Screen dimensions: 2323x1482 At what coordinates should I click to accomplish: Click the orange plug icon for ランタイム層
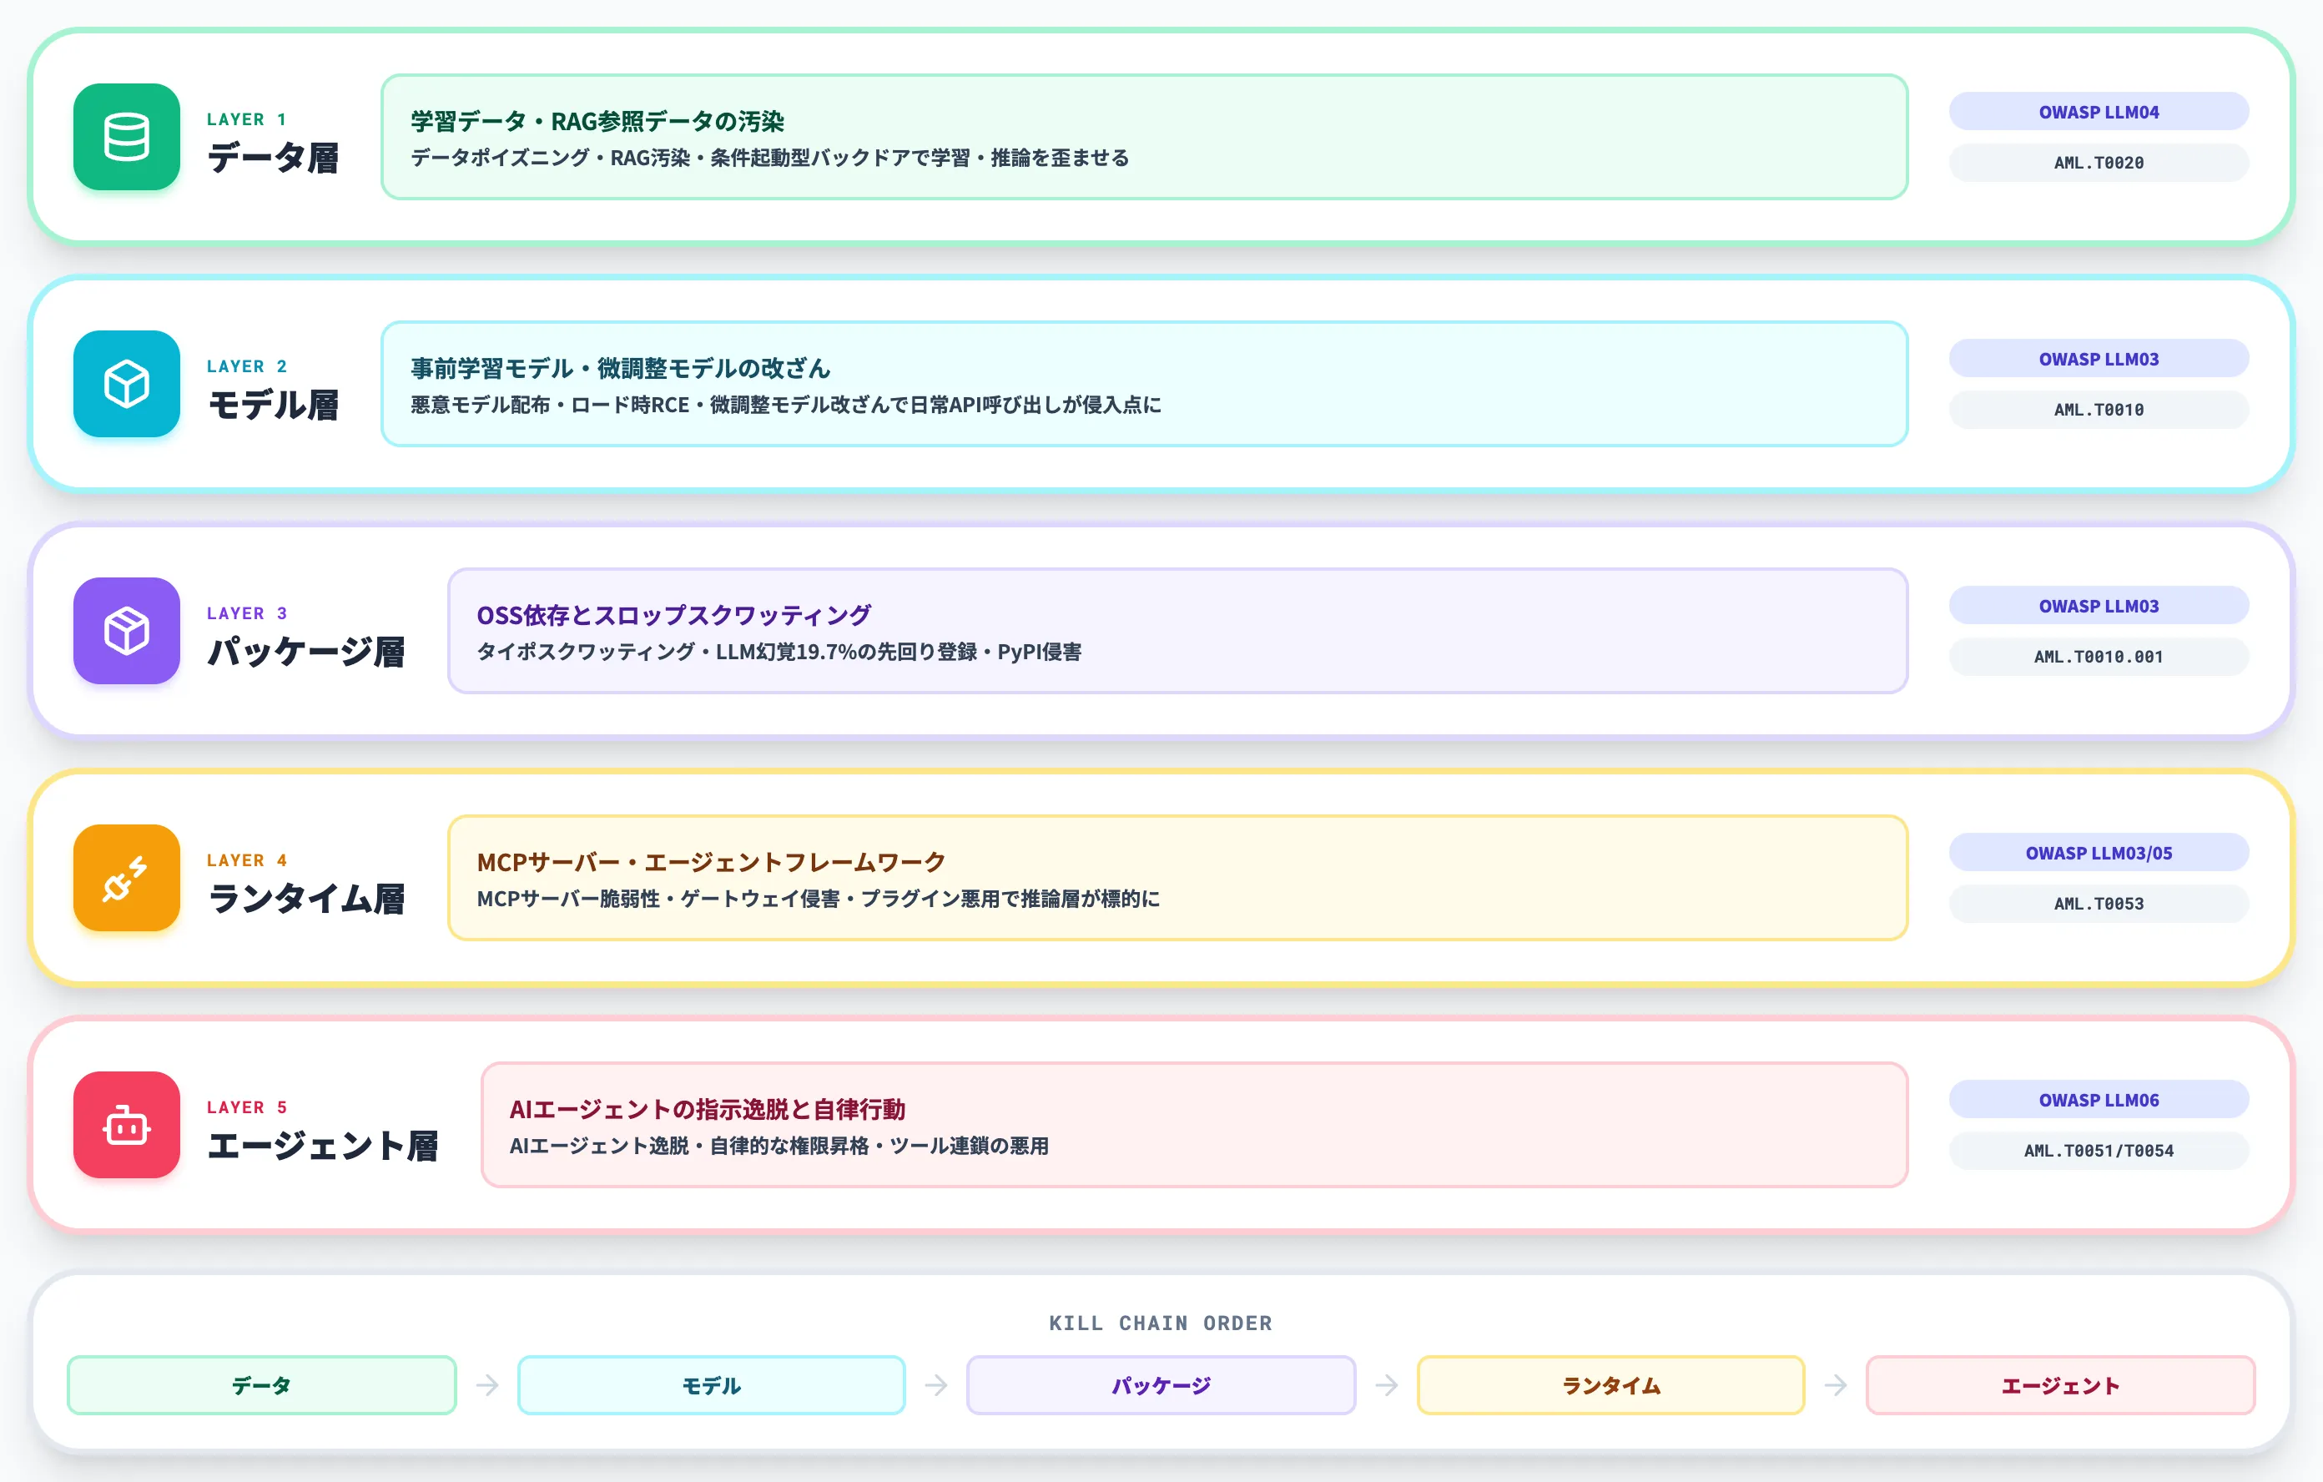click(x=126, y=878)
